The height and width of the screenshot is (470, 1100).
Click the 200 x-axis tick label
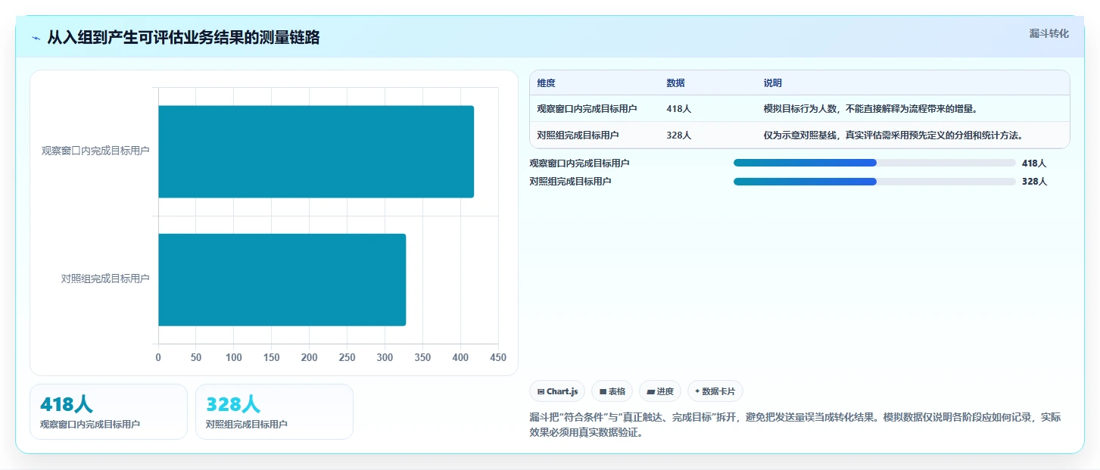coord(309,357)
